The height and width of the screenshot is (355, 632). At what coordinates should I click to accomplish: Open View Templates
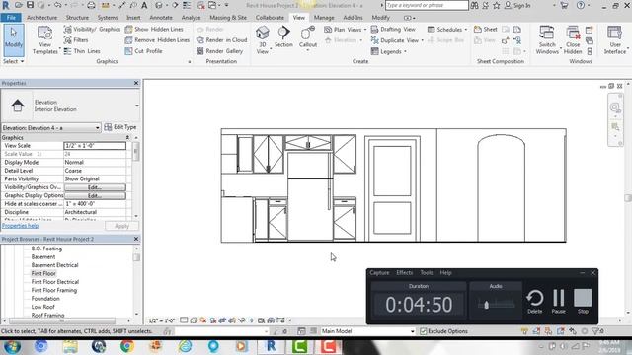click(45, 39)
